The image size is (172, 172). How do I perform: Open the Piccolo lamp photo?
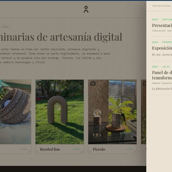[113, 112]
